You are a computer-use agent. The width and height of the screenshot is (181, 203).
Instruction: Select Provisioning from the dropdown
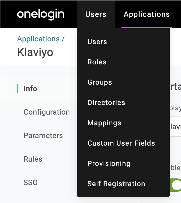(x=109, y=163)
